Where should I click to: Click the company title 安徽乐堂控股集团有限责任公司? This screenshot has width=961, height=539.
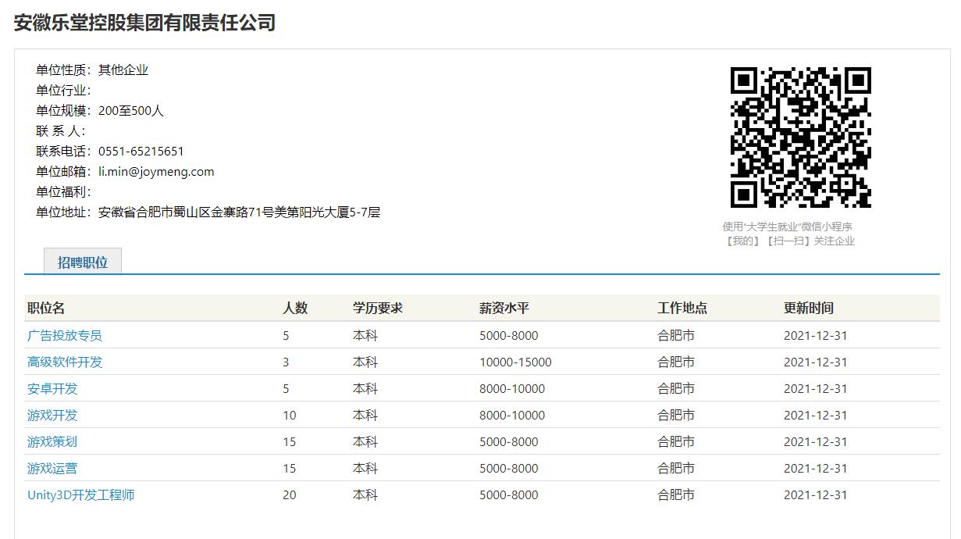click(145, 23)
